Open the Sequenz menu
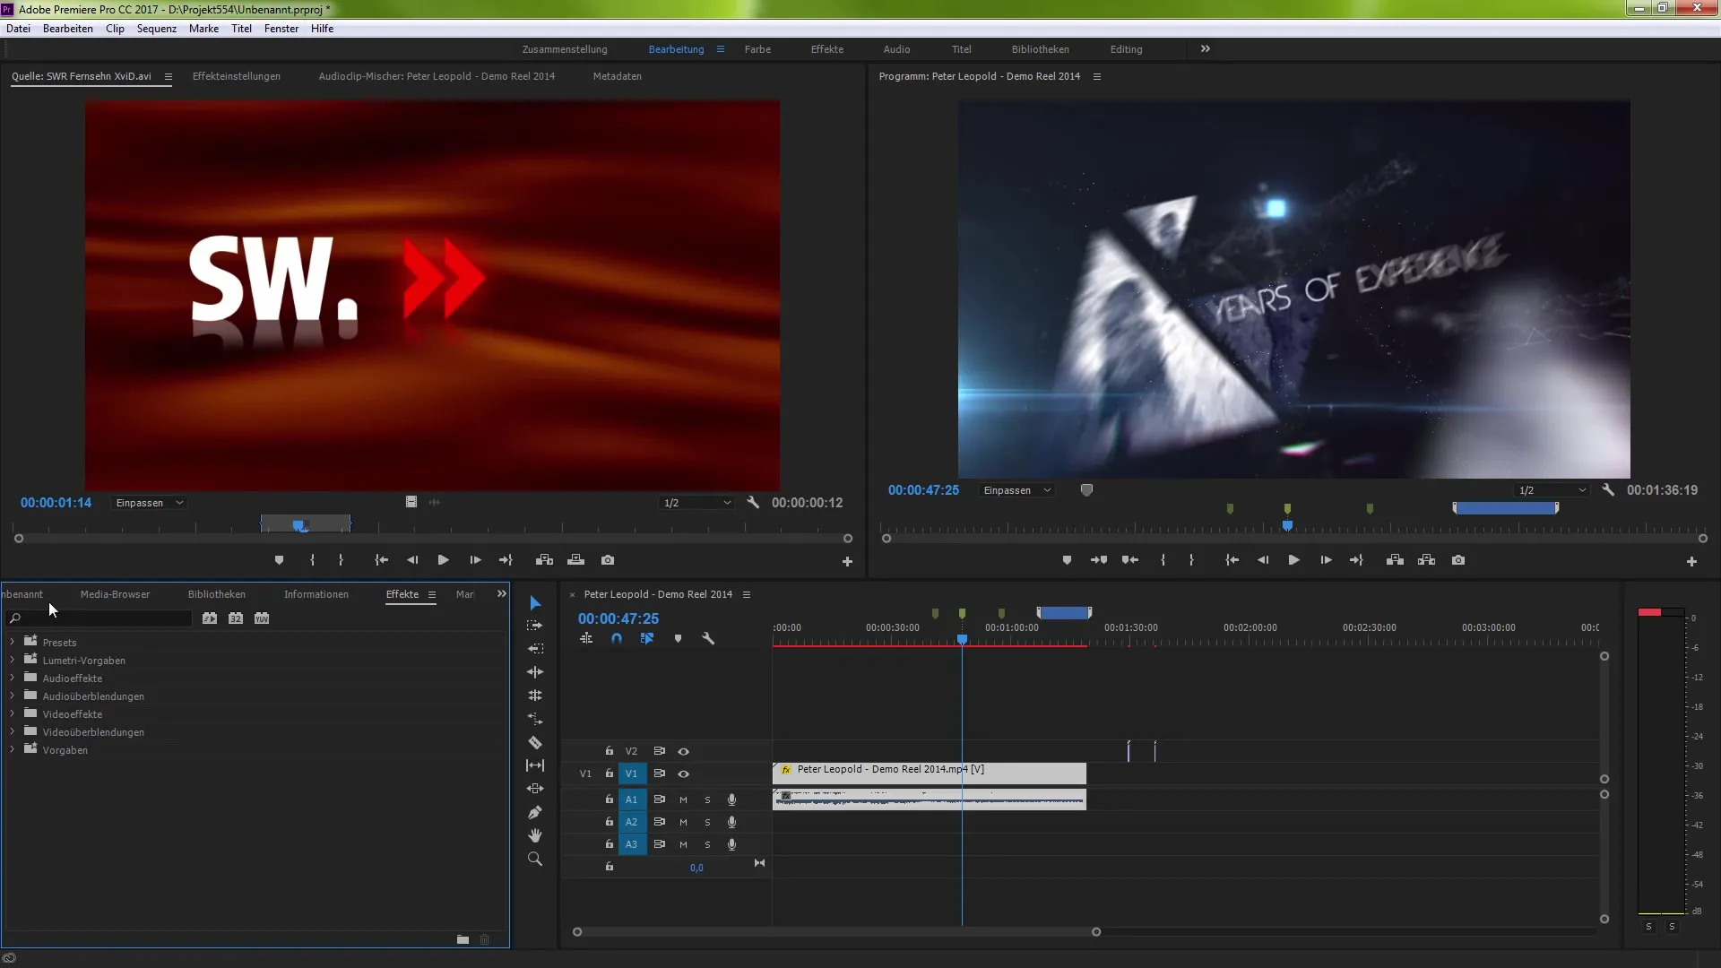 [157, 28]
